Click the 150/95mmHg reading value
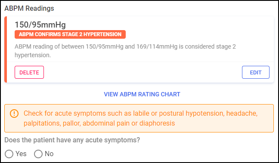Screen dimensions: 279x163 tap(40, 25)
